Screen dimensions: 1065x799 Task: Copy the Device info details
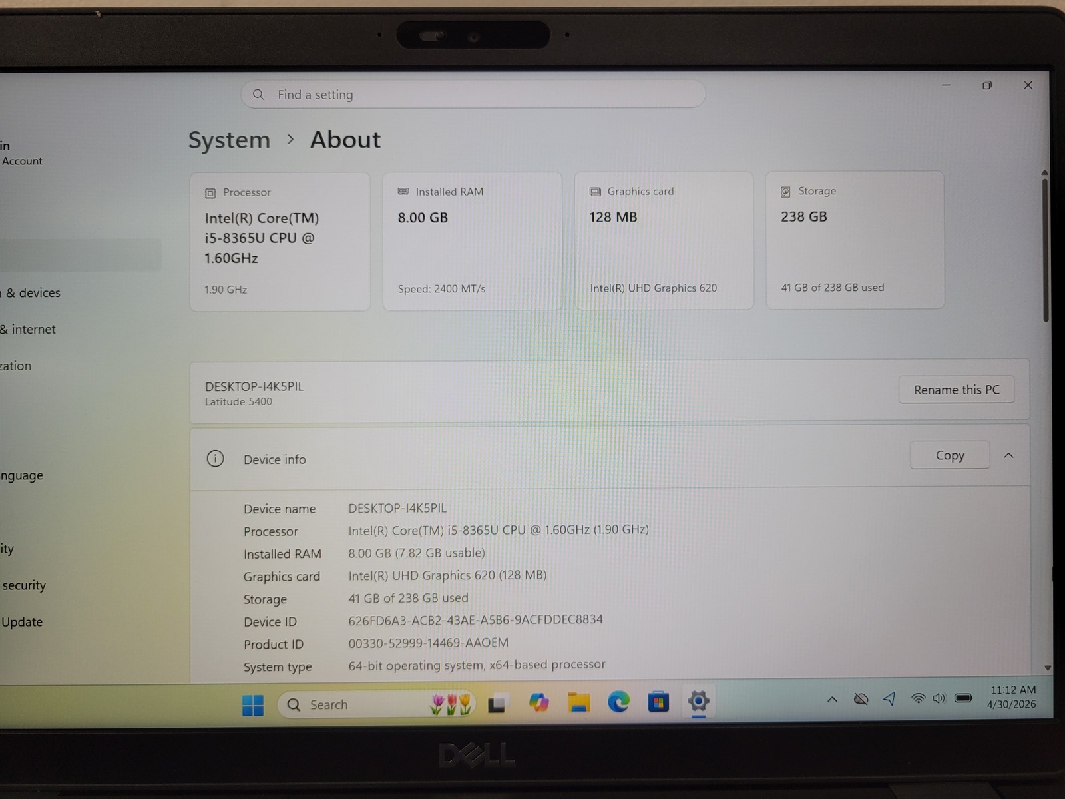950,455
